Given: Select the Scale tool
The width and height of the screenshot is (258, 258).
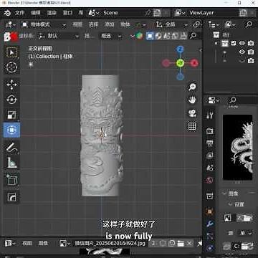Looking at the screenshot, I should coord(11,115).
